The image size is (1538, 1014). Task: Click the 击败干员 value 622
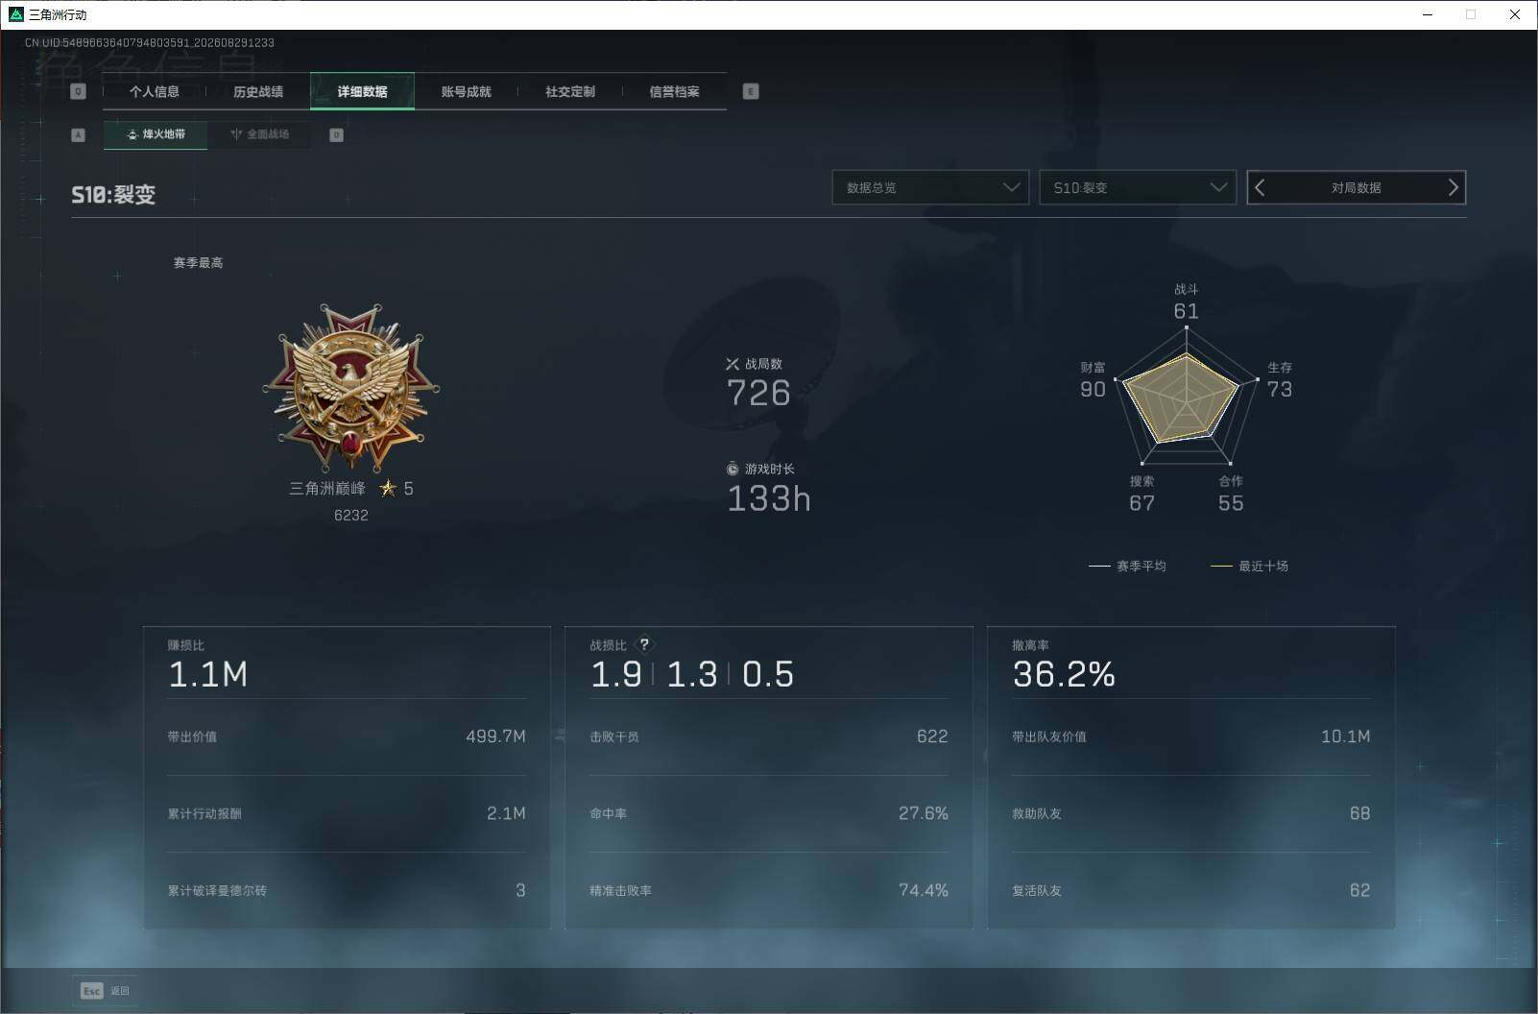click(932, 736)
